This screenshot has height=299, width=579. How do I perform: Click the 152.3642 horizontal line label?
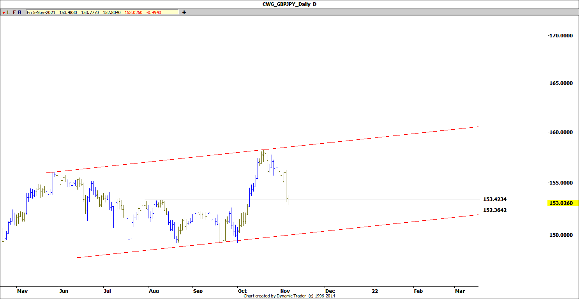pos(495,210)
